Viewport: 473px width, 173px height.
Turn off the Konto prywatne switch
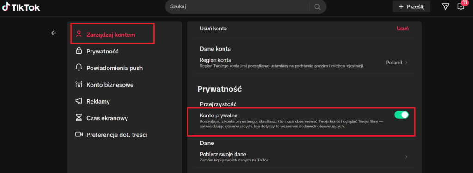[401, 115]
